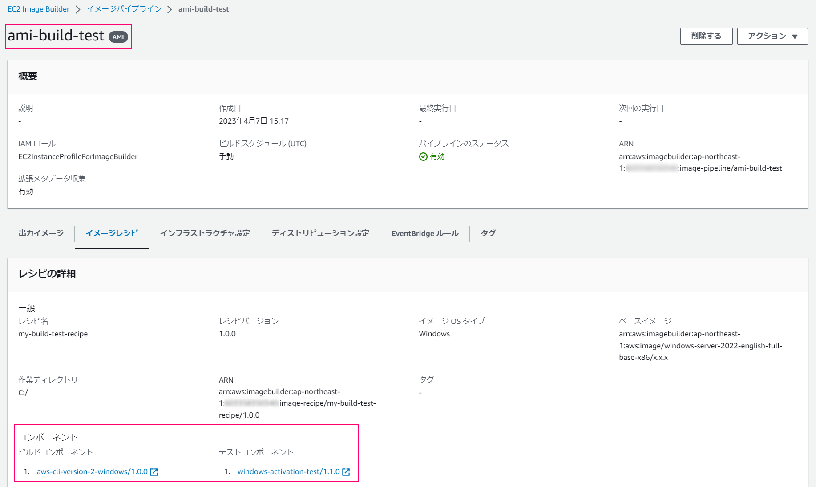Screen dimensions: 816x487
Task: Switch to ディストリビューション設定 tab
Action: 320,233
